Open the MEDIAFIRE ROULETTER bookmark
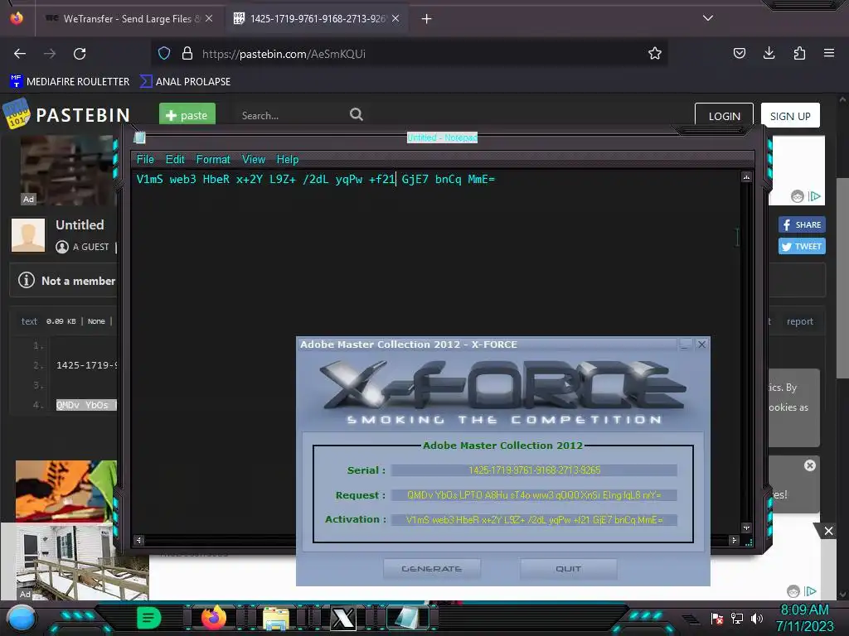 click(x=70, y=82)
